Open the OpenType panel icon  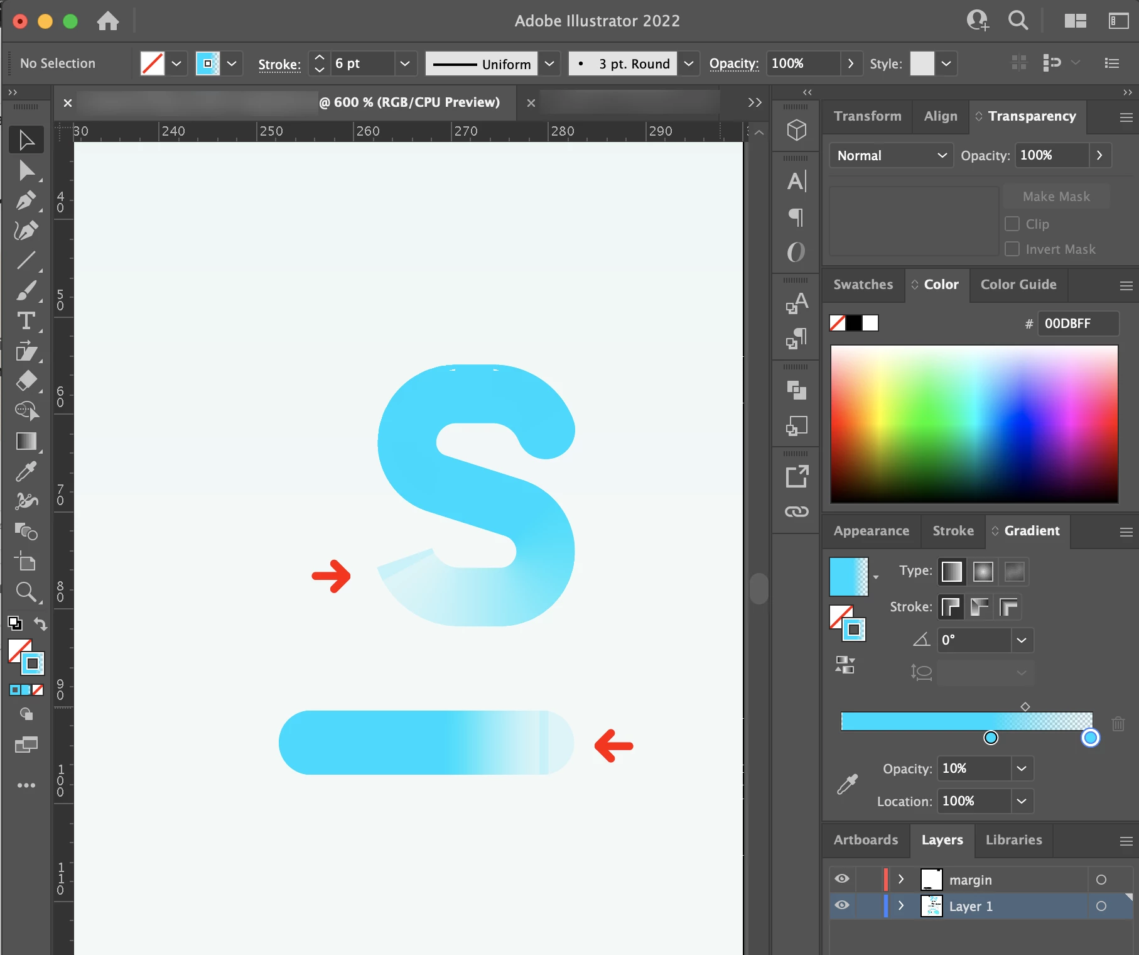[x=796, y=253]
